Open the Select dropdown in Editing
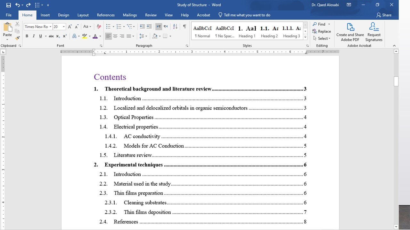This screenshot has height=230, width=410. click(x=322, y=38)
